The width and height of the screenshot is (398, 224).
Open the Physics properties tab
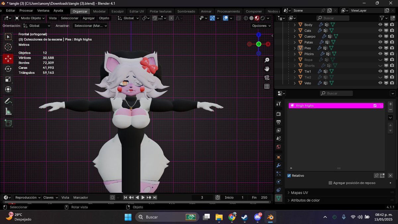(279, 182)
